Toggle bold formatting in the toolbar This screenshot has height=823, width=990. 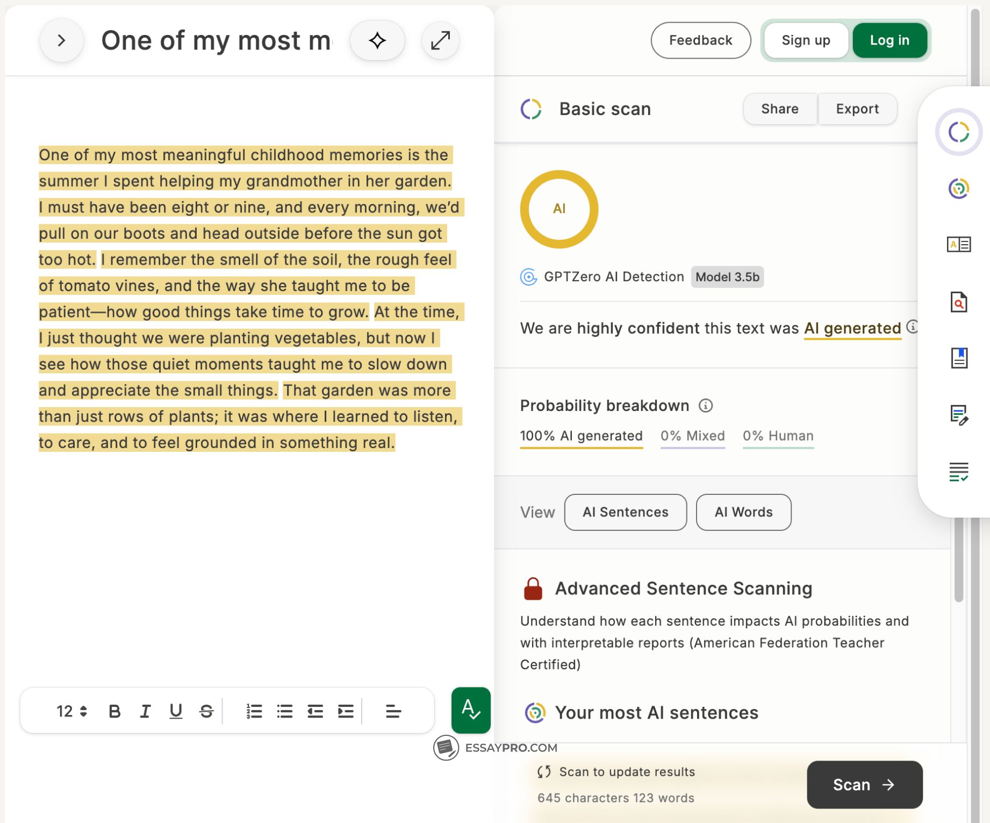point(114,711)
